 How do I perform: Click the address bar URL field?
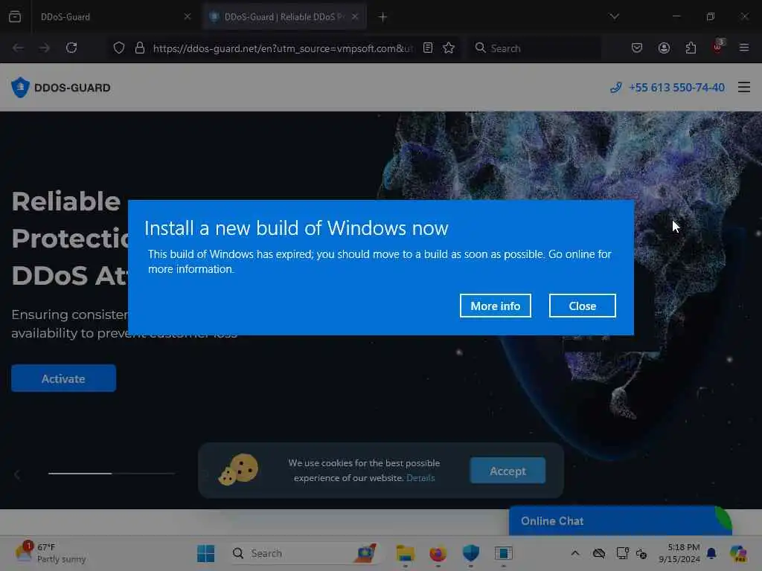283,48
